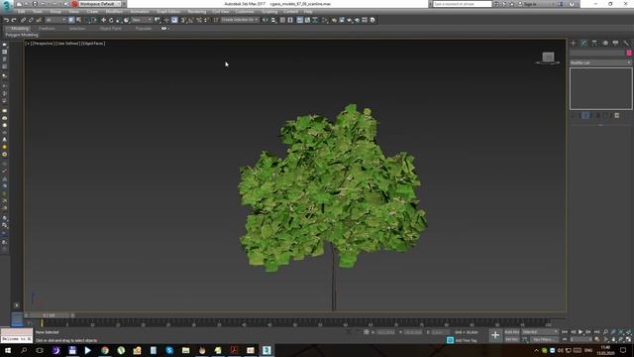Image resolution: width=634 pixels, height=357 pixels.
Task: Click the Mirror tool icon
Action: tap(265, 20)
